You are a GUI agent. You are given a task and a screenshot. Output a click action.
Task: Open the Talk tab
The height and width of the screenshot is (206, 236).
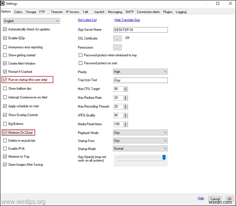pyautogui.click(x=86, y=12)
